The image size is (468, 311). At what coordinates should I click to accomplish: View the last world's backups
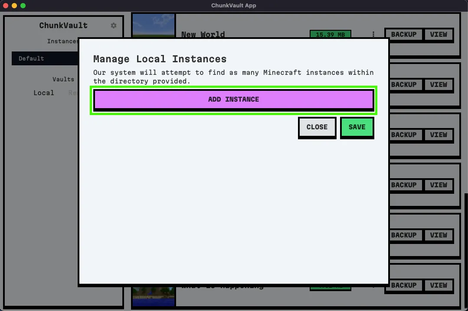coord(439,285)
